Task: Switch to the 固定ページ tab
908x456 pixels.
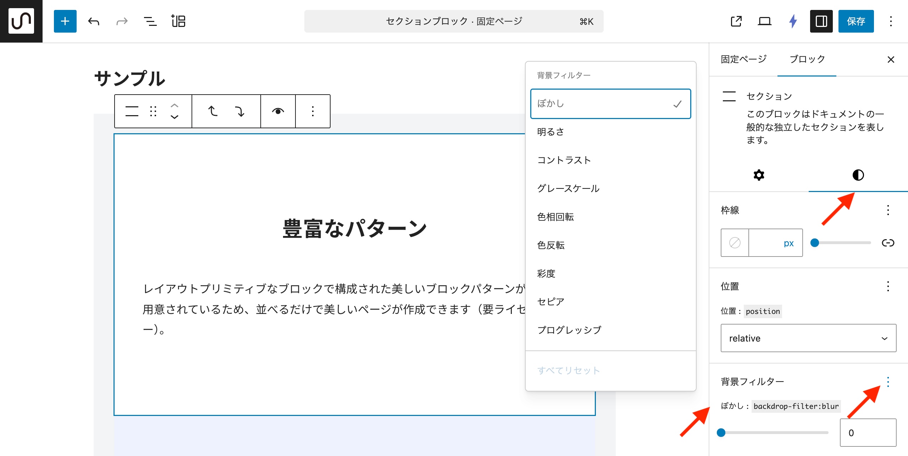Action: 743,59
